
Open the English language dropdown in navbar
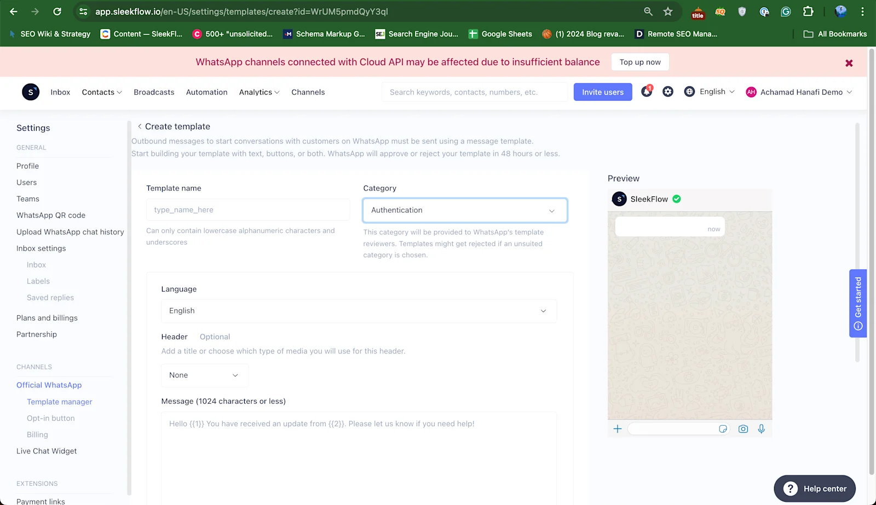click(x=717, y=92)
